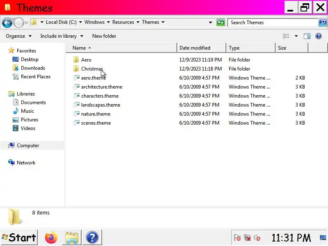The image size is (328, 246).
Task: Select characters.theme file icon
Action: click(x=76, y=96)
